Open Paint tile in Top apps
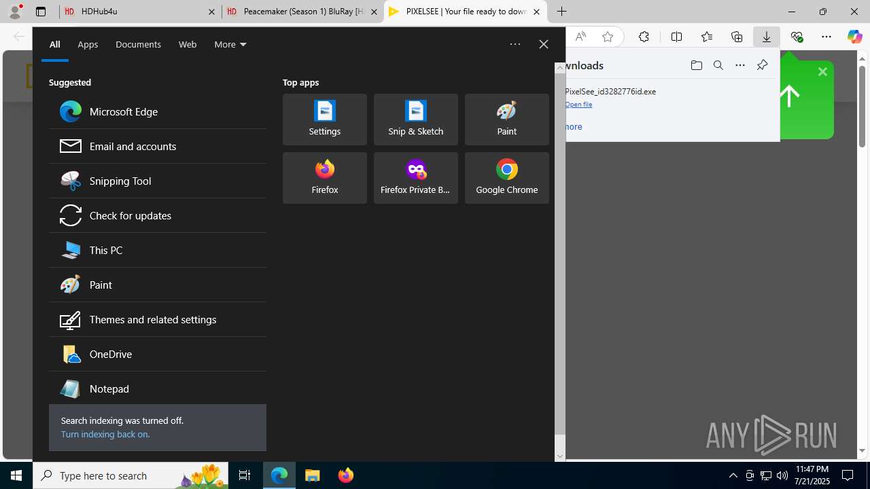Viewport: 870px width, 489px height. point(507,120)
